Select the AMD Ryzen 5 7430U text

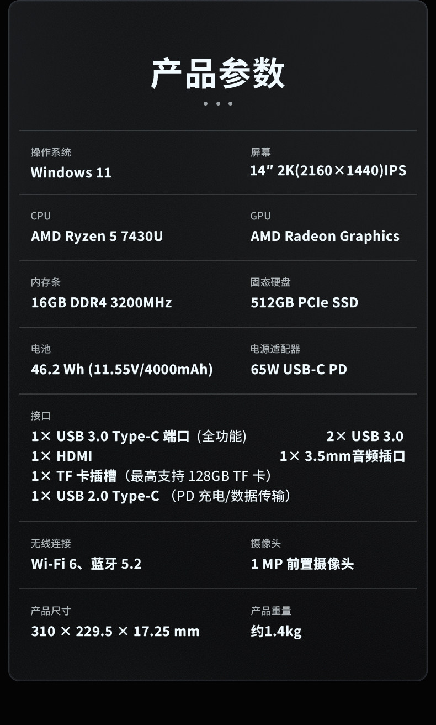coord(97,237)
